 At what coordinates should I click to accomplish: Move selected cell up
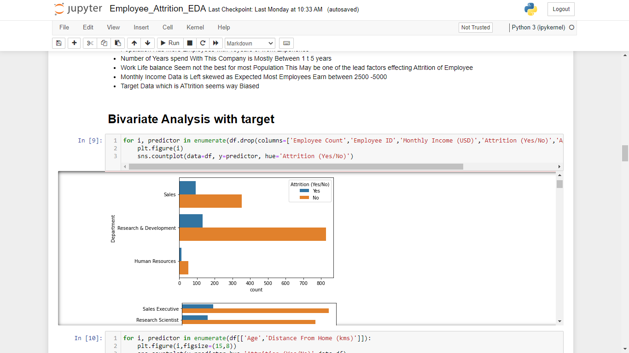134,43
